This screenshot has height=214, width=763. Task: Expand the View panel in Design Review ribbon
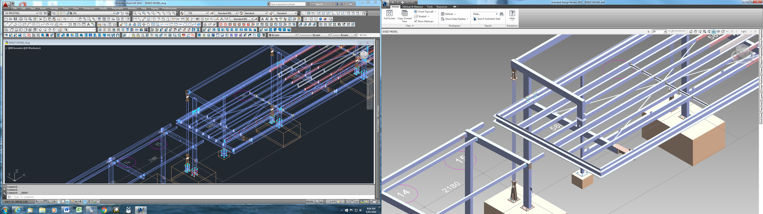tap(410, 26)
